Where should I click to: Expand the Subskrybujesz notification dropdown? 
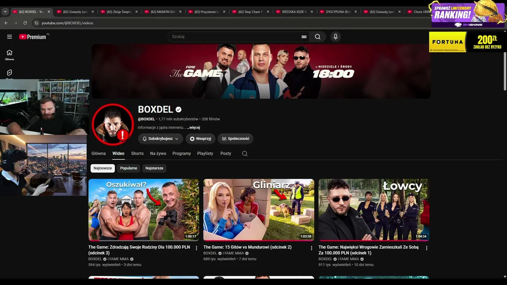(x=160, y=139)
